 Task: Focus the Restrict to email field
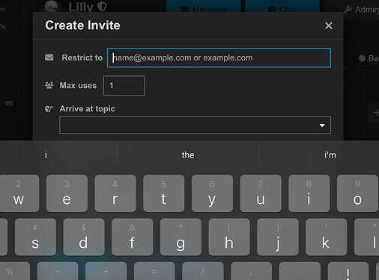(219, 57)
